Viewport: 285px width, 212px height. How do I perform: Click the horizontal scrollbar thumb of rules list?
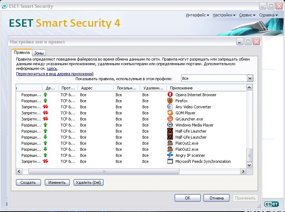pyautogui.click(x=104, y=171)
